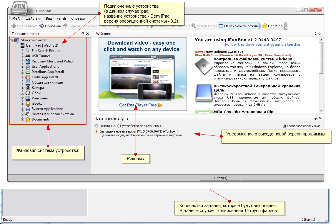The width and height of the screenshot is (336, 224).
Task: Click Cydia App Install icon
Action: tap(28, 77)
